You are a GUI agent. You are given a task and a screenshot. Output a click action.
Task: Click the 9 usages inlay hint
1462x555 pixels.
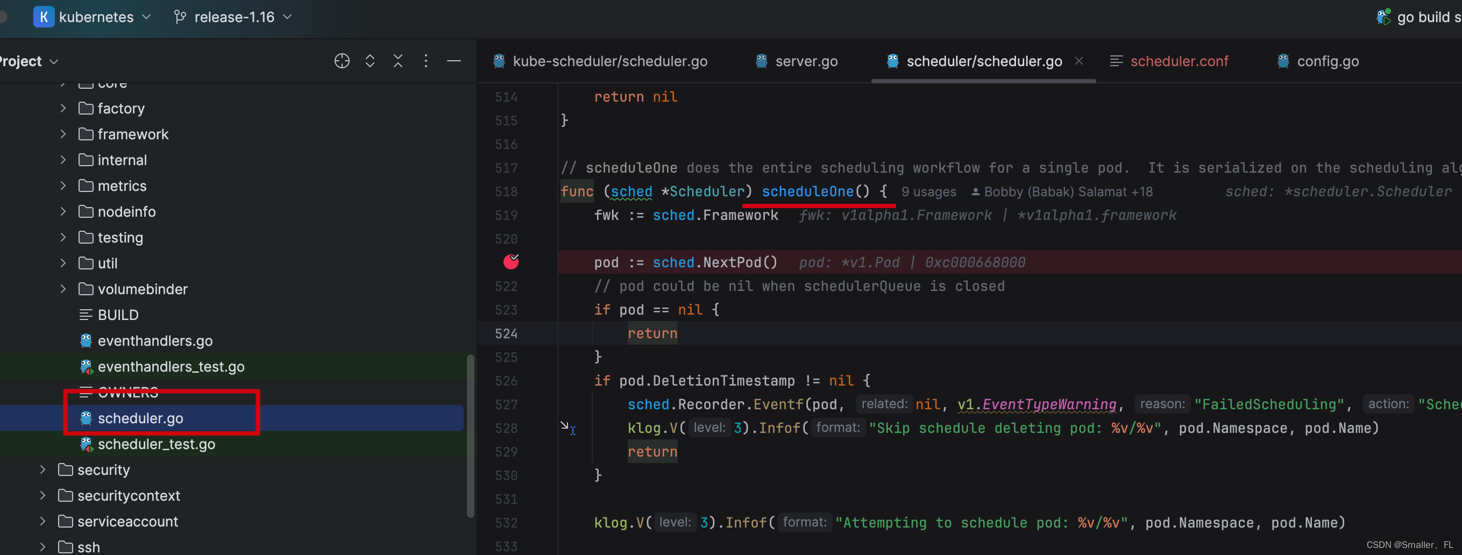(x=928, y=192)
